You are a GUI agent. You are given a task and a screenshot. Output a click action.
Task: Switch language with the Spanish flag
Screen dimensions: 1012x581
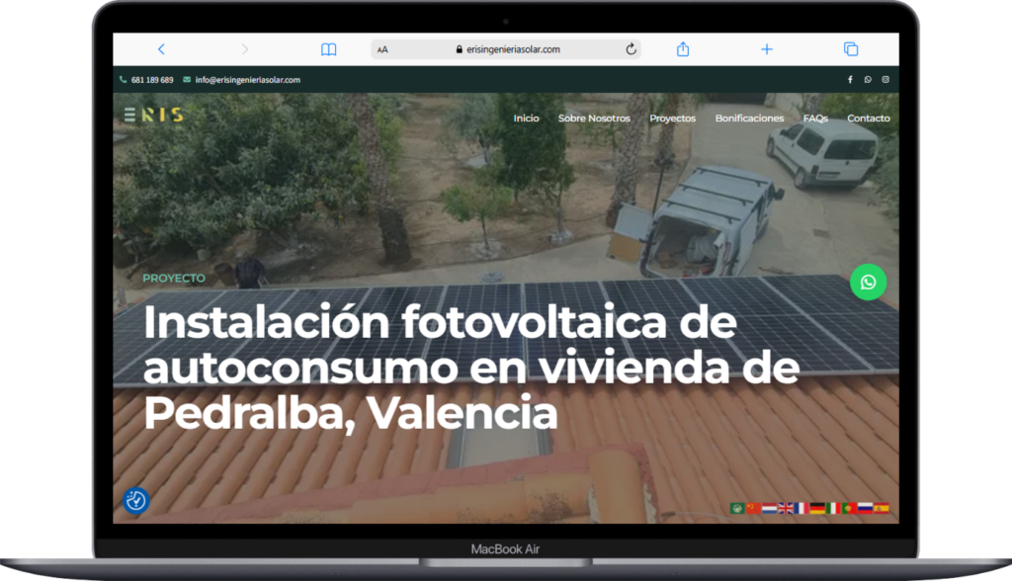point(881,508)
